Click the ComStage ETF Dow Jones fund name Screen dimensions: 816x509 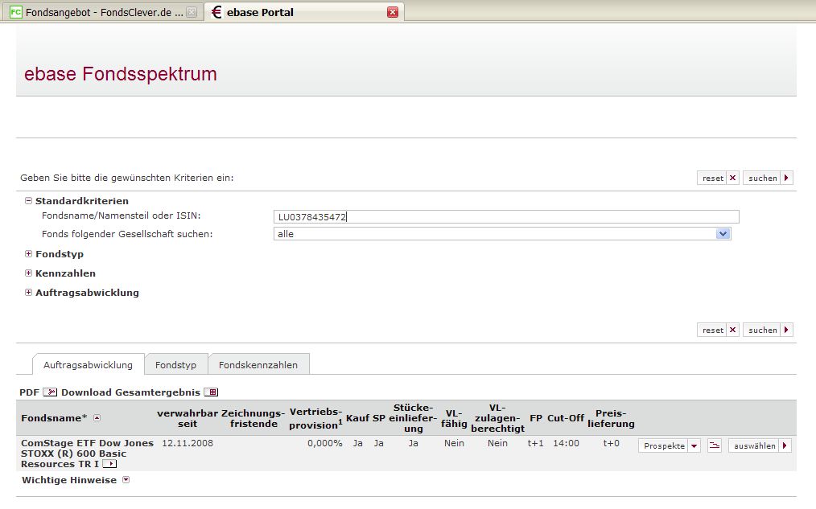pyautogui.click(x=87, y=454)
